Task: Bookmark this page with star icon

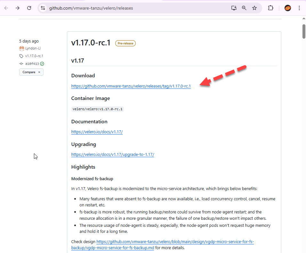Action: [x=254, y=8]
